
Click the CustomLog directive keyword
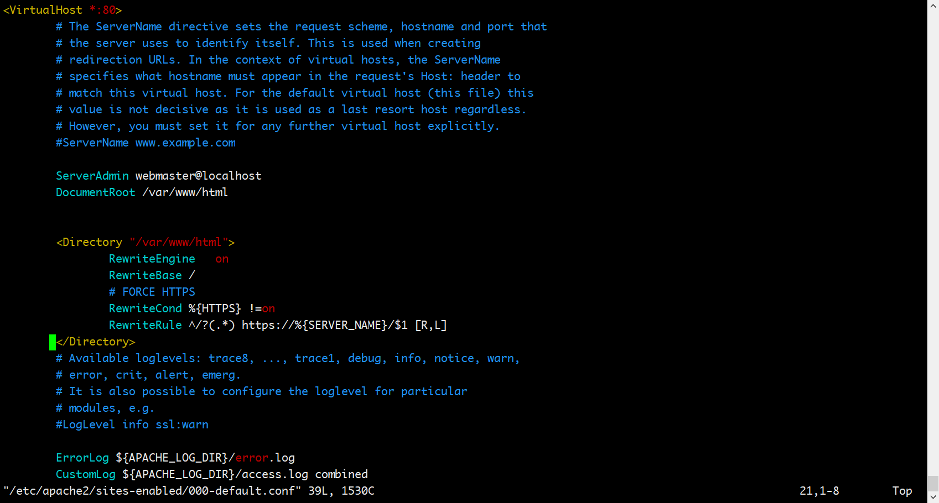pos(85,474)
